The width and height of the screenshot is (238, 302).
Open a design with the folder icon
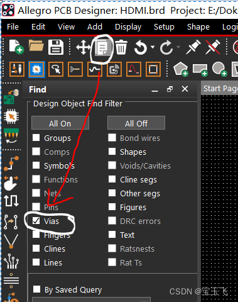[x=36, y=46]
